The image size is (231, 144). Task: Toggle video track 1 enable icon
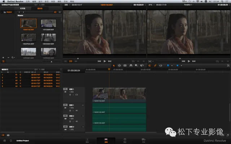click(x=77, y=95)
